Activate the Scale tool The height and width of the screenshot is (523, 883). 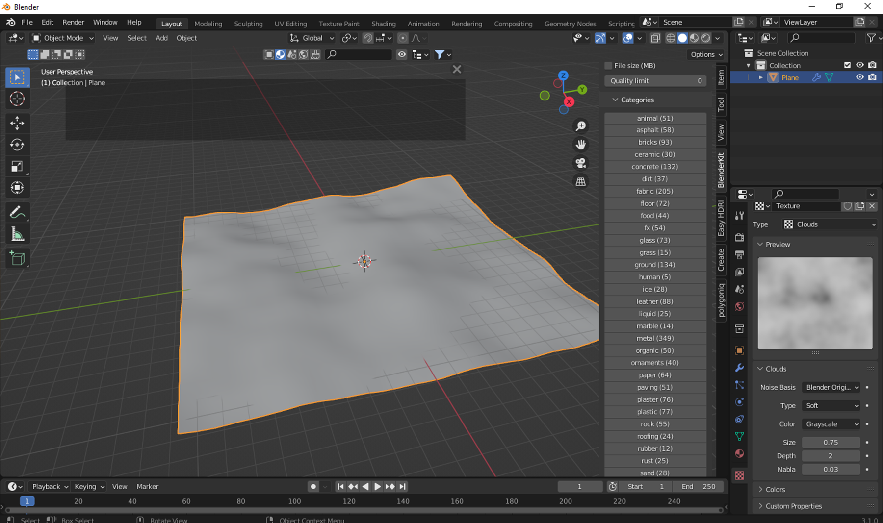pyautogui.click(x=17, y=166)
